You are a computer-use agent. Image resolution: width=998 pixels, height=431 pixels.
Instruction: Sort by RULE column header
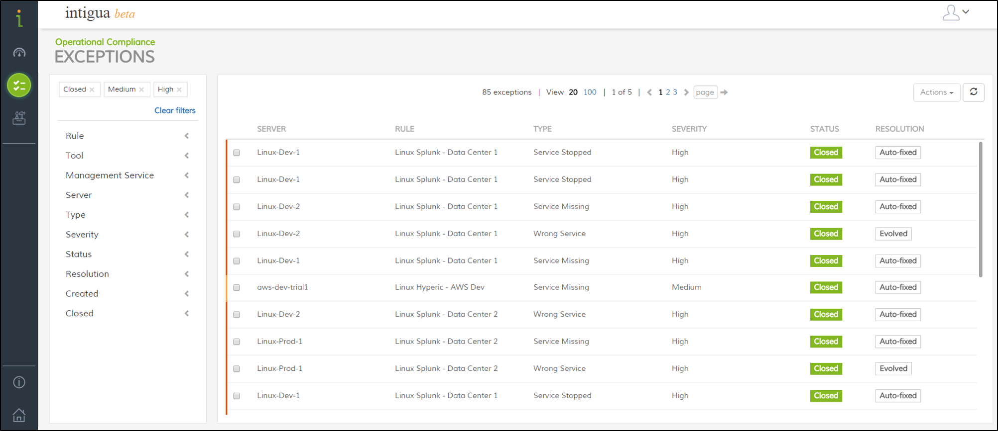[404, 129]
